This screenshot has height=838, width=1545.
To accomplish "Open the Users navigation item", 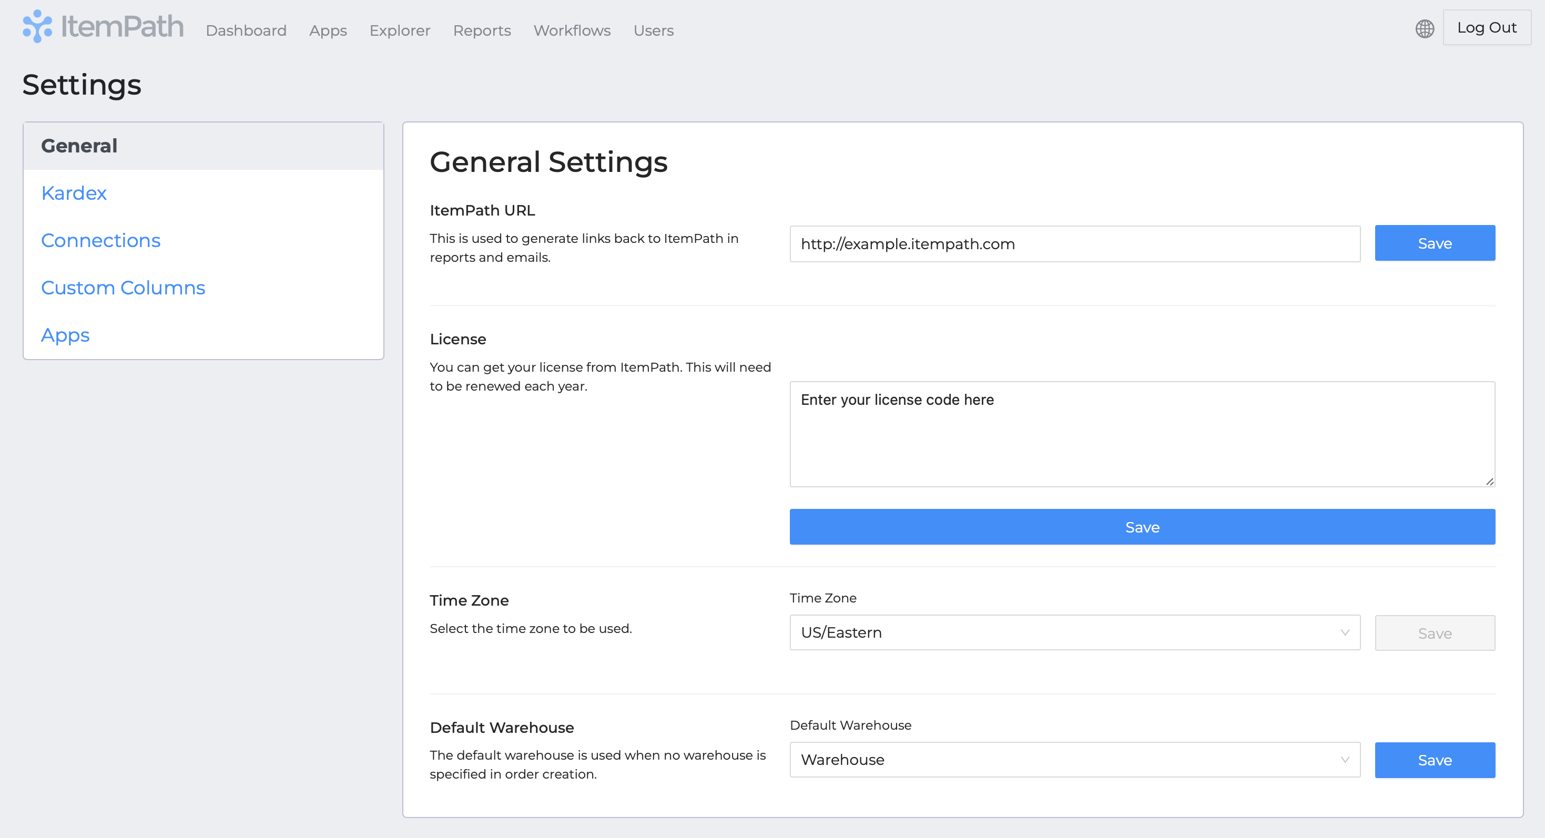I will 654,30.
